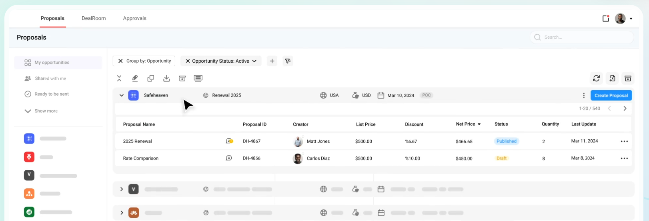Select the orange account icon in sidebar
649x221 pixels.
(x=29, y=193)
